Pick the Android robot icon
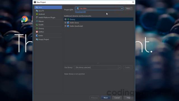 [x=37, y=14]
